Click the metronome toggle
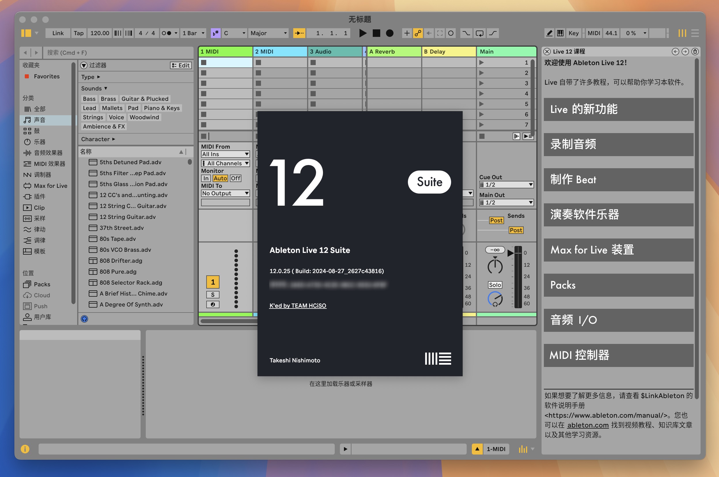This screenshot has width=719, height=477. (x=166, y=33)
